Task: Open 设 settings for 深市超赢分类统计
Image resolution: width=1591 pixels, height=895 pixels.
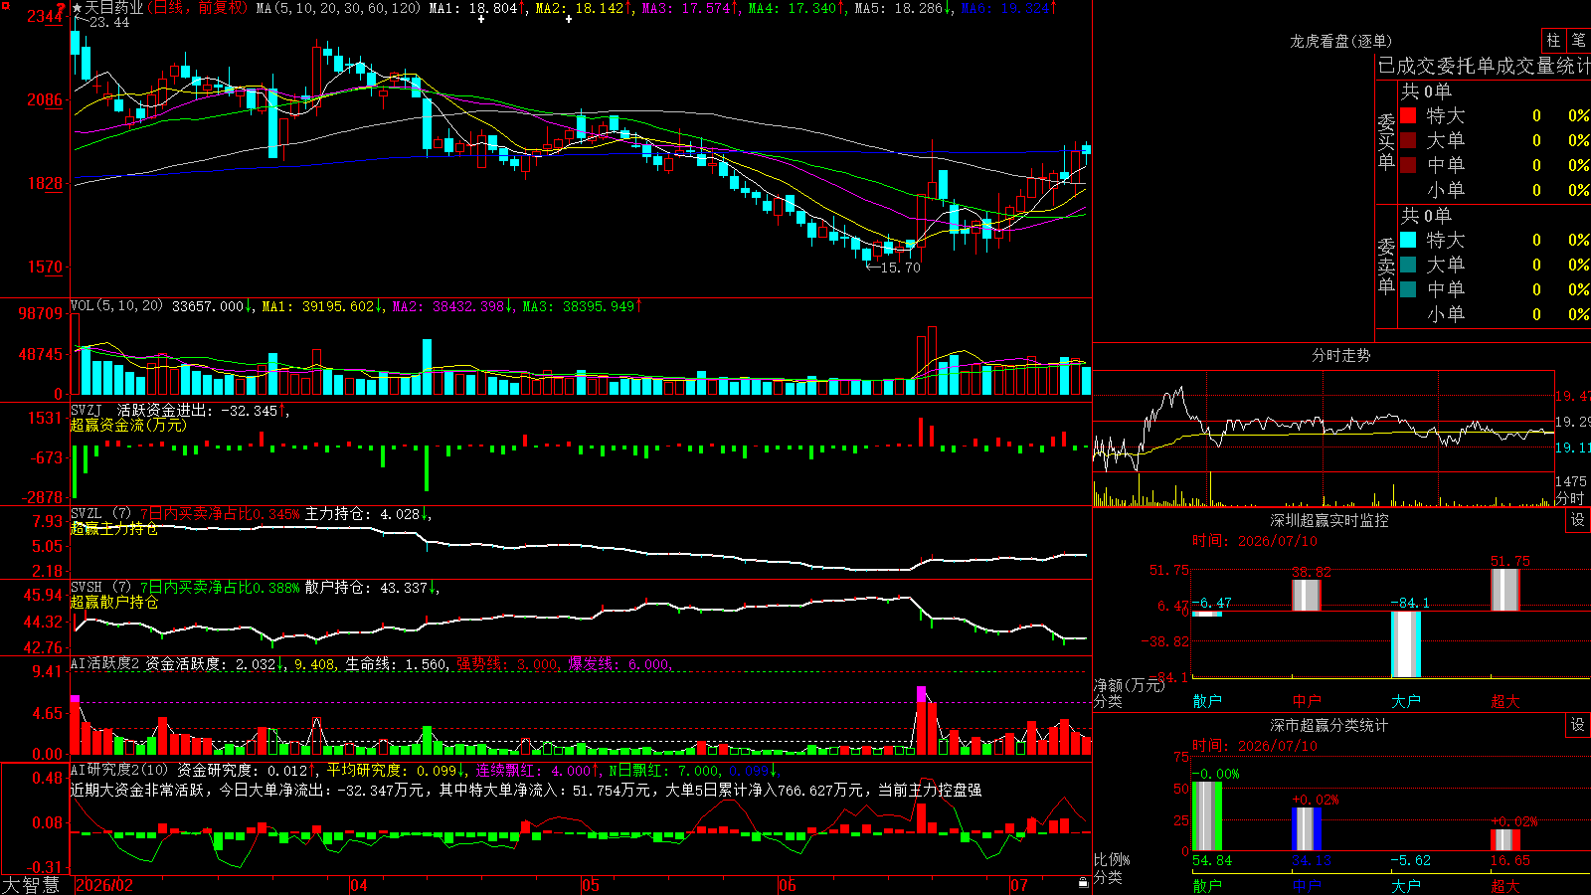Action: point(1578,725)
